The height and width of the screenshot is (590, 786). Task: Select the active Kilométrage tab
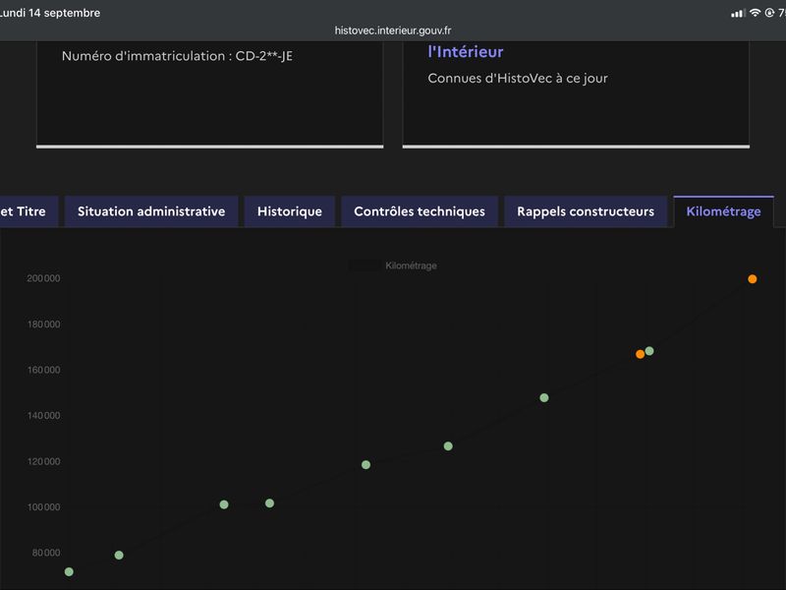tap(723, 211)
